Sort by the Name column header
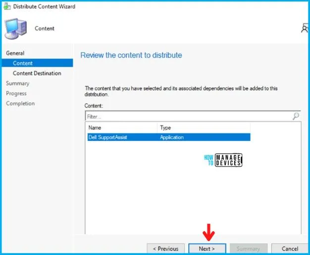The height and width of the screenshot is (255, 310). (x=122, y=127)
